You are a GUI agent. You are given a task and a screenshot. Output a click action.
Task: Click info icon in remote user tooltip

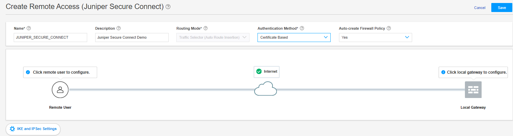click(x=28, y=72)
